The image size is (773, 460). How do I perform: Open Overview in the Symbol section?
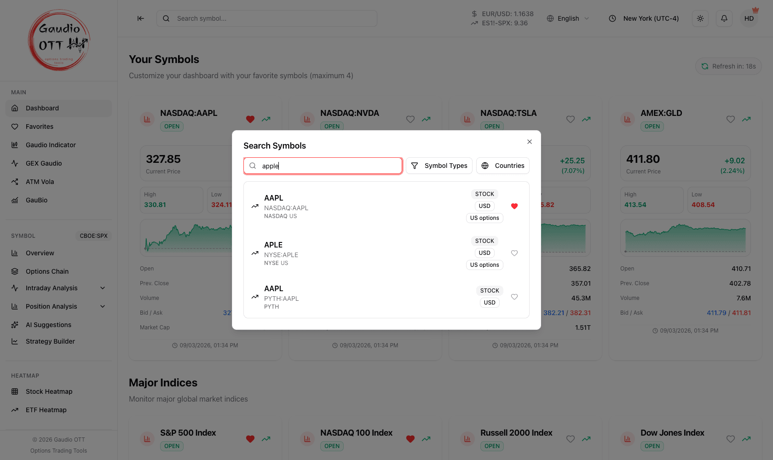[59, 253]
